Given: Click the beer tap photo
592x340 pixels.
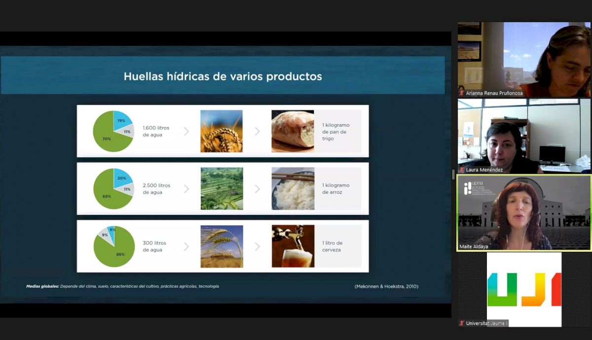Looking at the screenshot, I should pyautogui.click(x=293, y=246).
